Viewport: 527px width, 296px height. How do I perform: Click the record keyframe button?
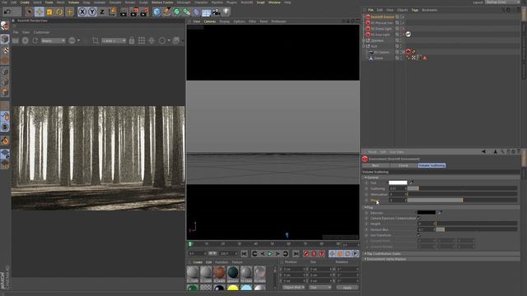tap(306, 254)
